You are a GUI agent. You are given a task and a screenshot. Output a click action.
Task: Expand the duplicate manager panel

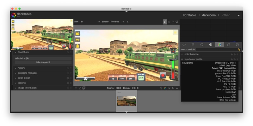(15, 73)
